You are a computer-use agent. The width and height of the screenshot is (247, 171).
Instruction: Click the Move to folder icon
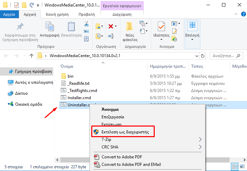pyautogui.click(x=98, y=26)
